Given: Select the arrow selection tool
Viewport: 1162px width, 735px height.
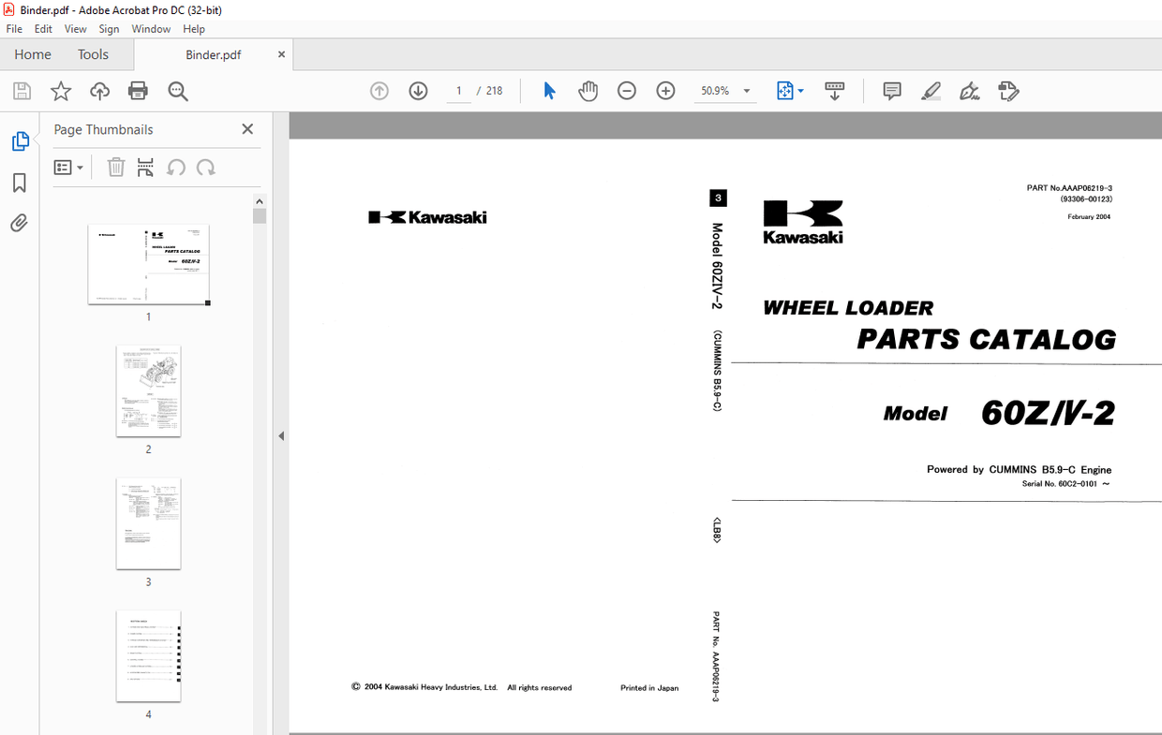Looking at the screenshot, I should coord(549,90).
